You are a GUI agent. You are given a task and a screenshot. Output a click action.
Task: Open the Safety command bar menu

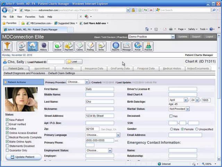193,29
